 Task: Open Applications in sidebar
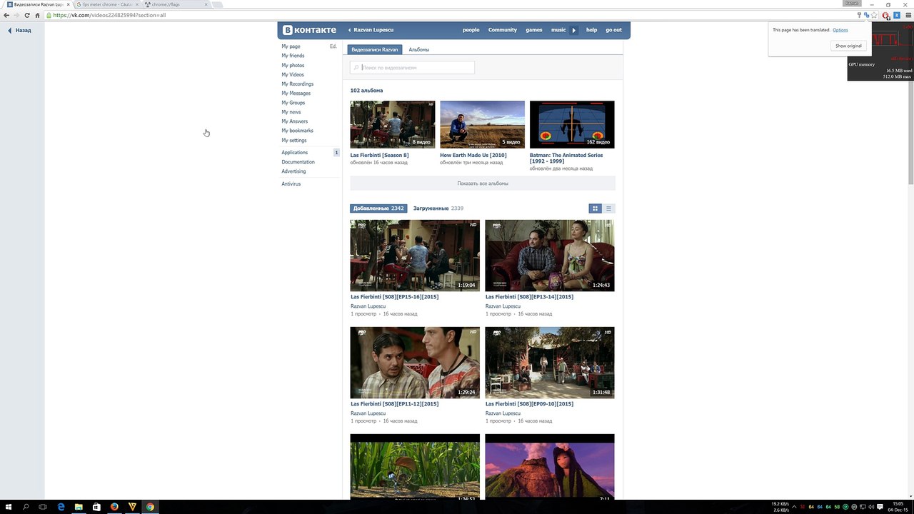pos(295,152)
